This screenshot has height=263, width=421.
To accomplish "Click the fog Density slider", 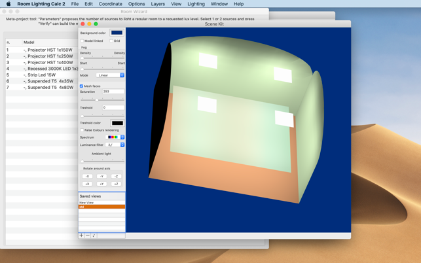I will [x=102, y=58].
